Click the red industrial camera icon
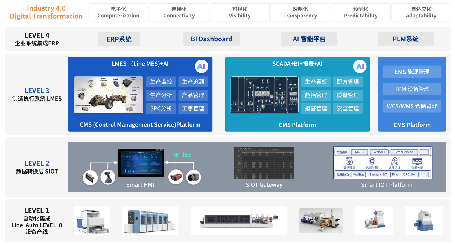The image size is (455, 244). pos(176,177)
